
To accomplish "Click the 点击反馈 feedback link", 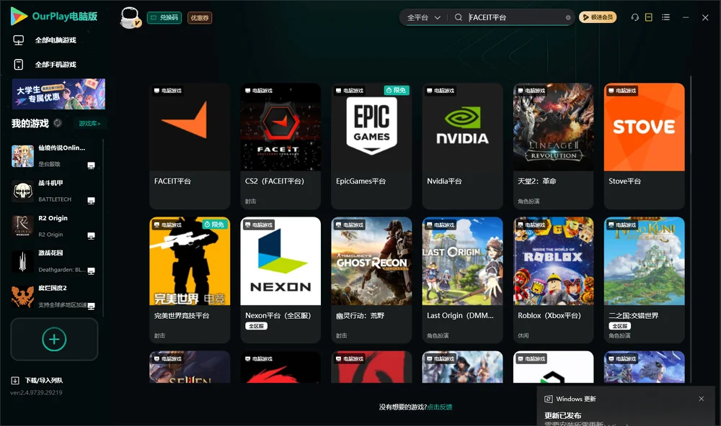I will tap(440, 407).
